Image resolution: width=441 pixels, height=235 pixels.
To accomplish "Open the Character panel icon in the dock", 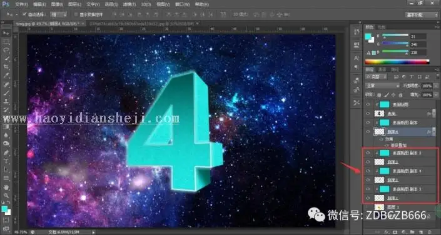I will [357, 58].
